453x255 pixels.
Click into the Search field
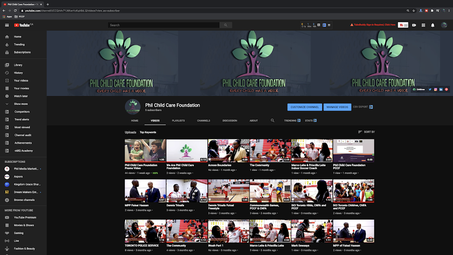click(164, 25)
